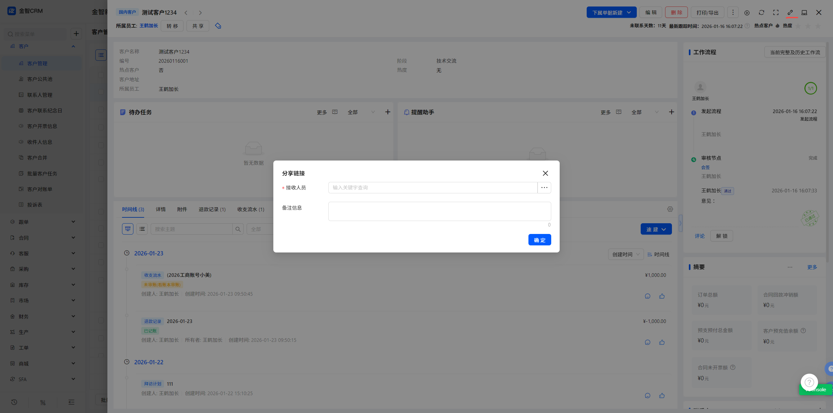Click the 确定 button in share dialog
Viewport: 833px width, 413px height.
(539, 240)
